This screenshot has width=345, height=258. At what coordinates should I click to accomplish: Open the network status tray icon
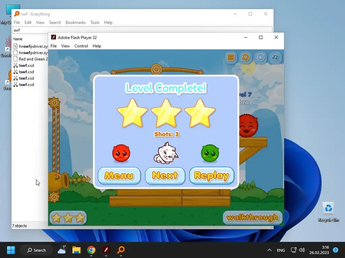(x=293, y=250)
